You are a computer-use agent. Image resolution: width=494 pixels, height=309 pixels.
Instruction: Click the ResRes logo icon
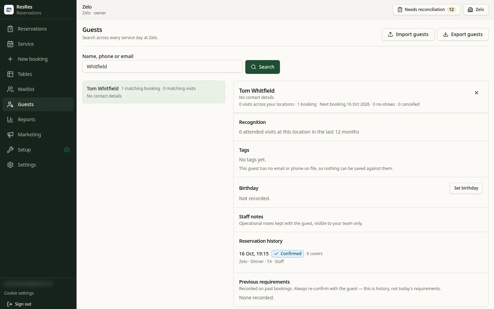coord(9,10)
